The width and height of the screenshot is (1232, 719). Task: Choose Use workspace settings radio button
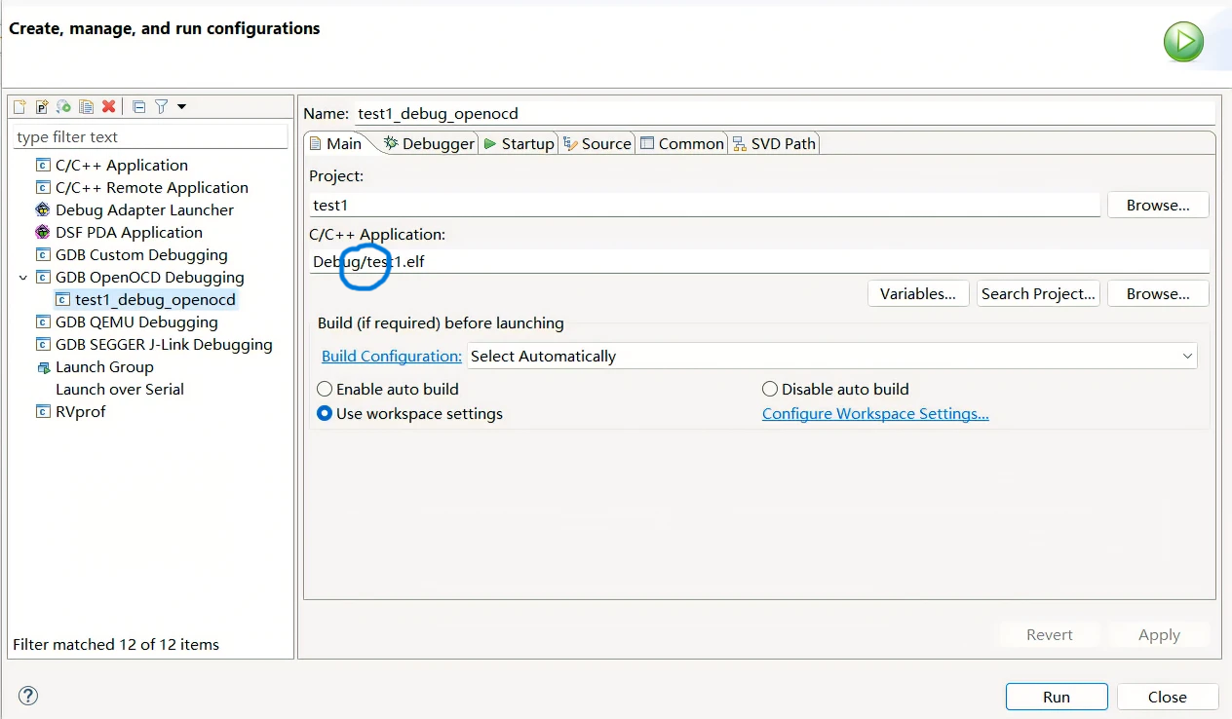coord(325,414)
